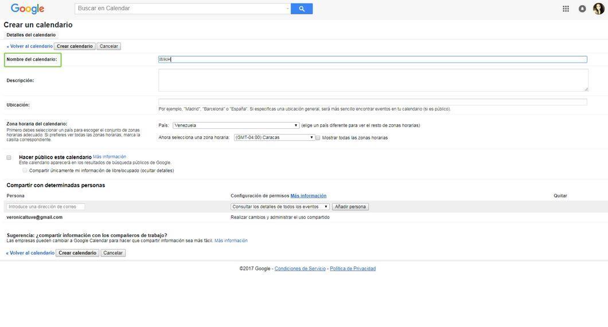Image resolution: width=608 pixels, height=327 pixels.
Task: Focus the Descripción text area
Action: click(x=373, y=80)
